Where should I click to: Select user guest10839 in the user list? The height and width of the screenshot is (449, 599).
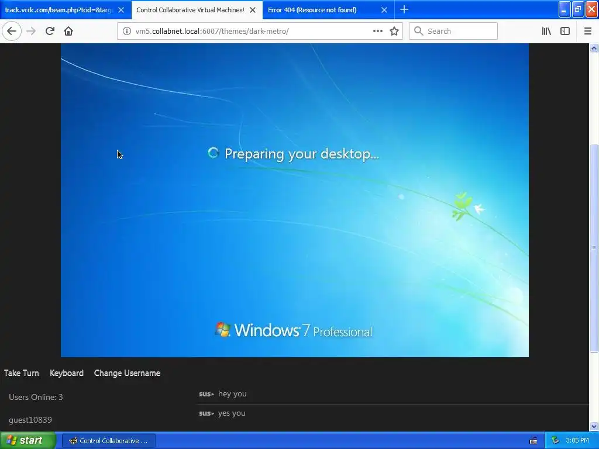pos(30,420)
